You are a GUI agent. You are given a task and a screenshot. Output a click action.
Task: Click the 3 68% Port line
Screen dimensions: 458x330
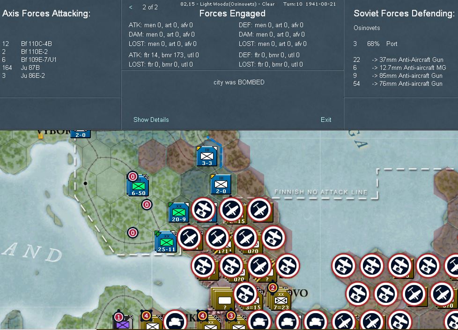point(375,44)
